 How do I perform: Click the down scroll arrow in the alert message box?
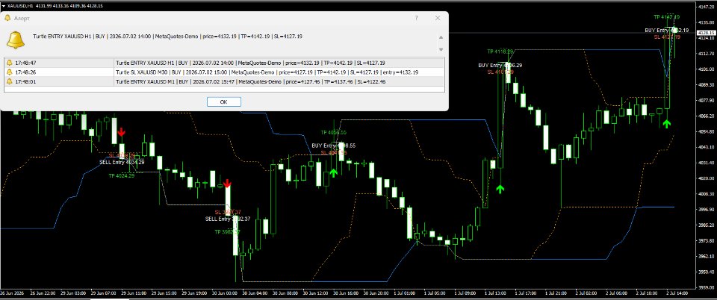441,49
